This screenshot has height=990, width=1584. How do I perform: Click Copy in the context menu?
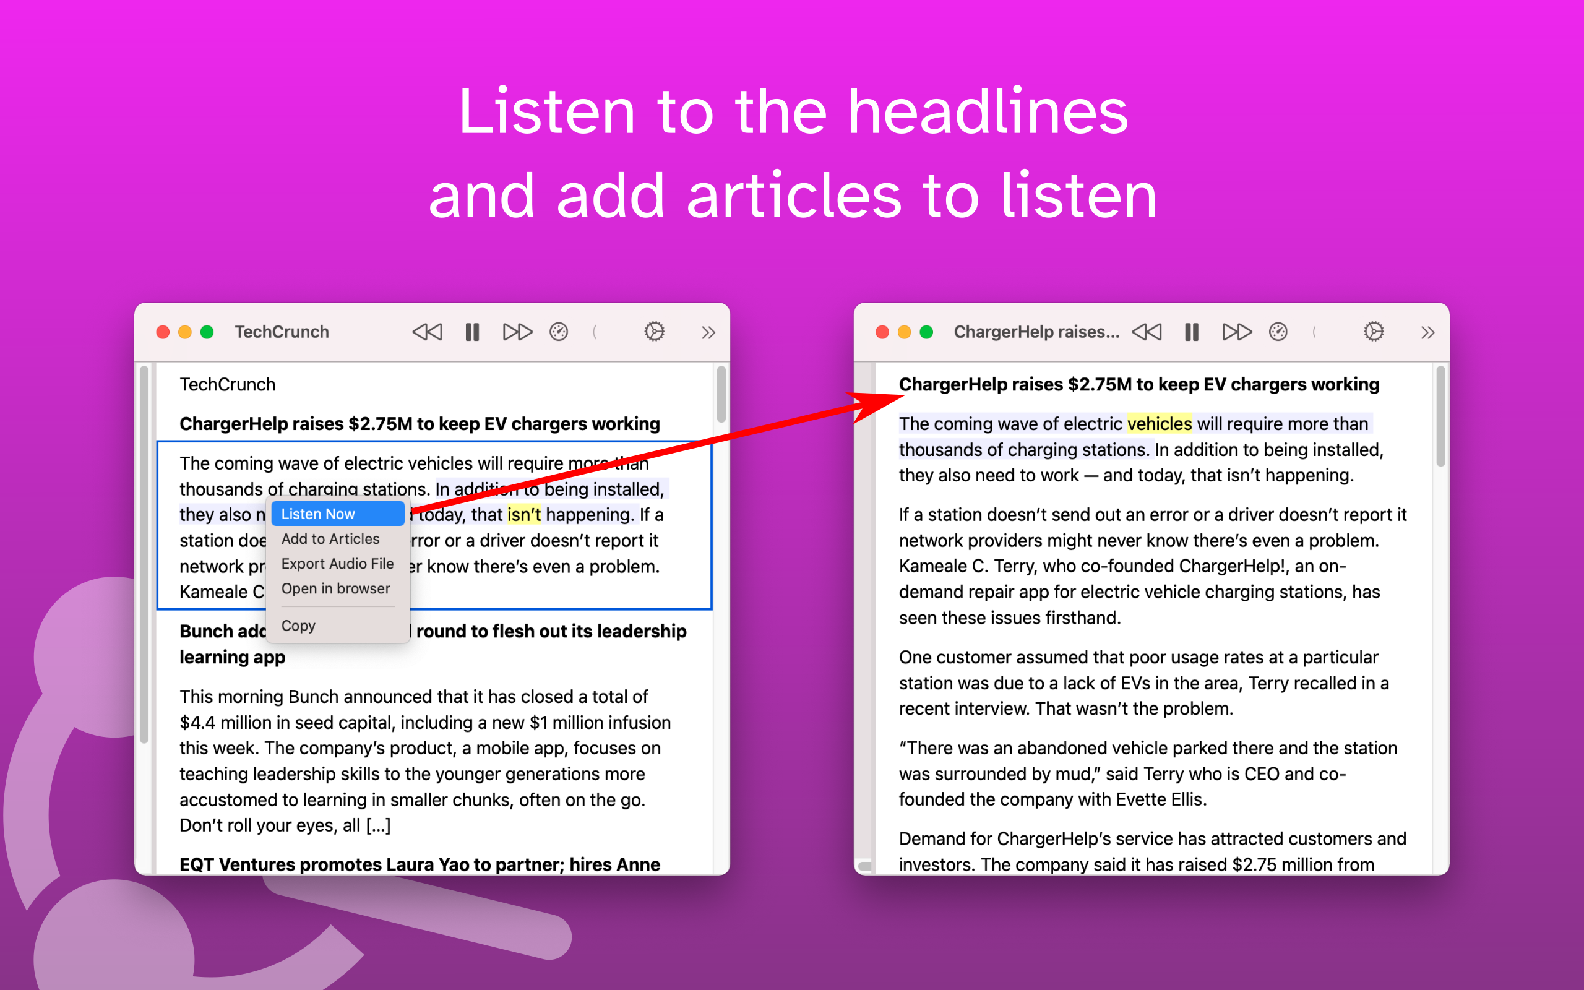coord(298,626)
